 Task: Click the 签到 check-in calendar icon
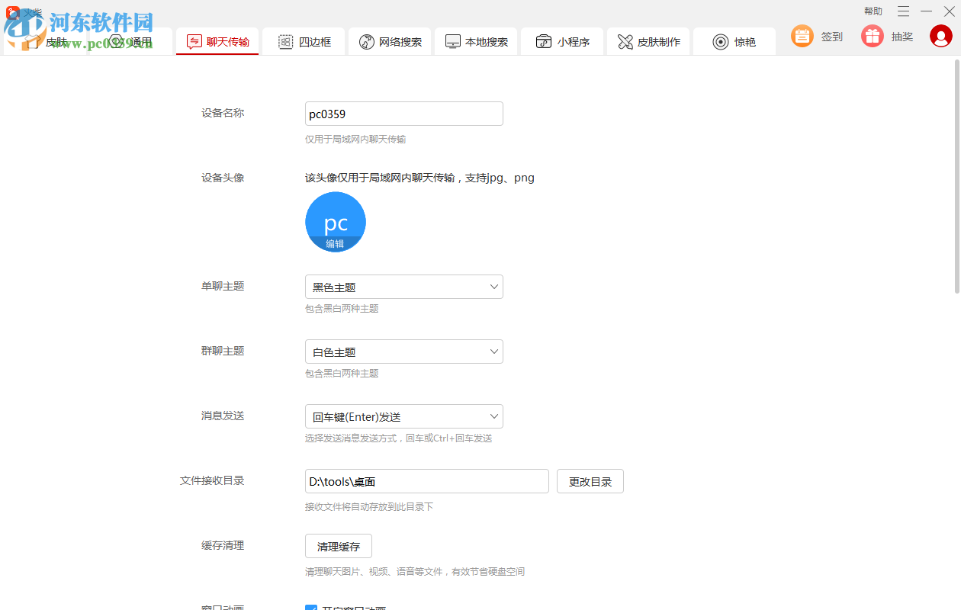pyautogui.click(x=802, y=36)
